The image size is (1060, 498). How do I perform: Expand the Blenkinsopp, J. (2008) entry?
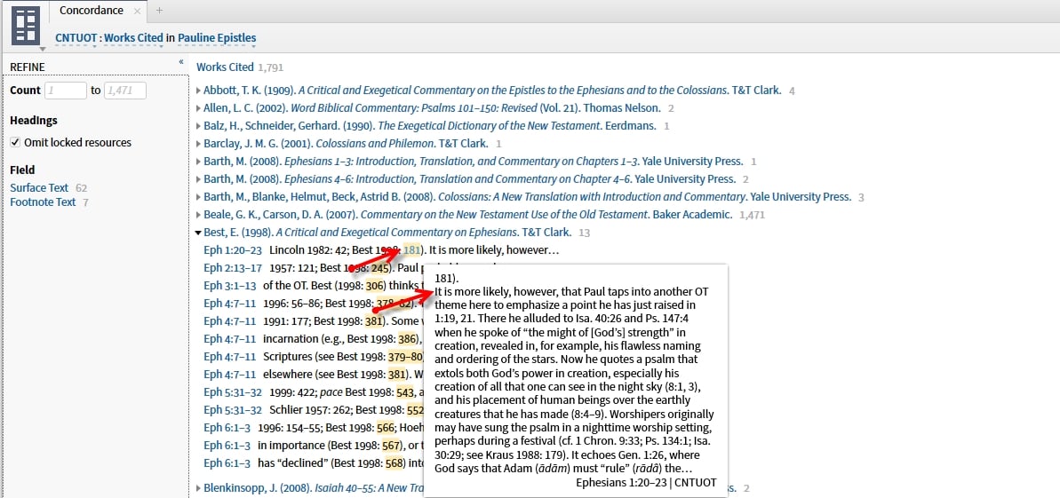[x=198, y=488]
